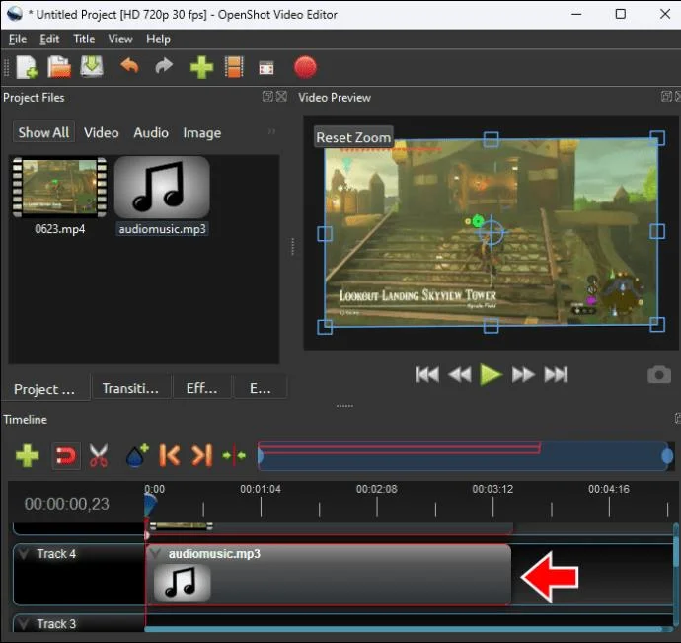681x643 pixels.
Task: Select the 0623.mp4 thumbnail
Action: tap(60, 187)
